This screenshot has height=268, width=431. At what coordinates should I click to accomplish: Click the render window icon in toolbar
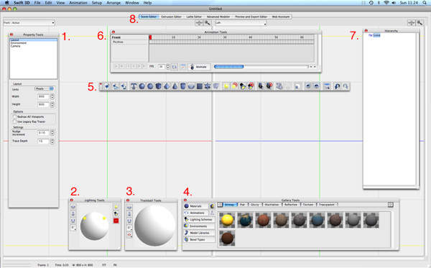[327, 86]
